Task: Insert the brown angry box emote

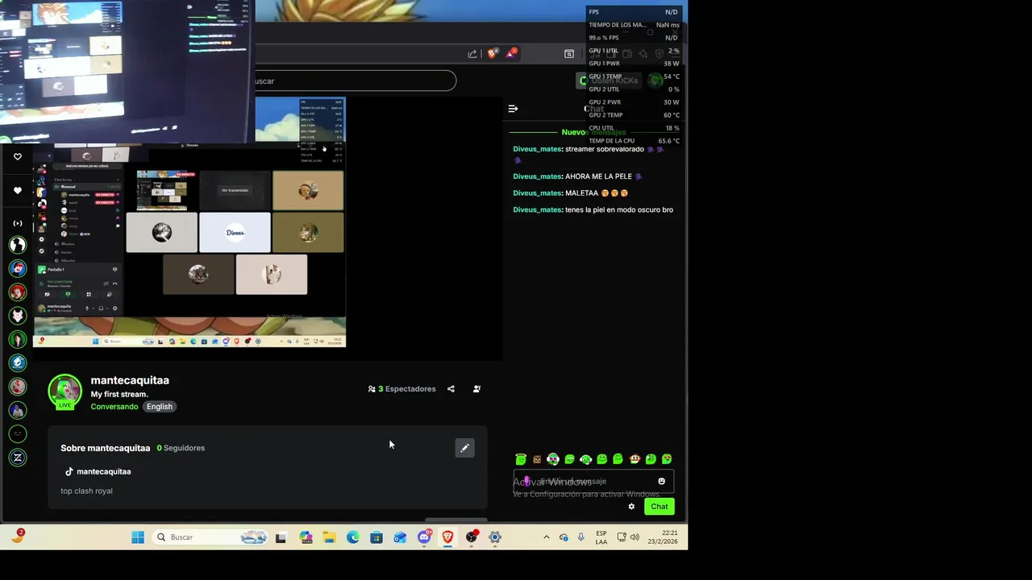Action: click(x=537, y=459)
